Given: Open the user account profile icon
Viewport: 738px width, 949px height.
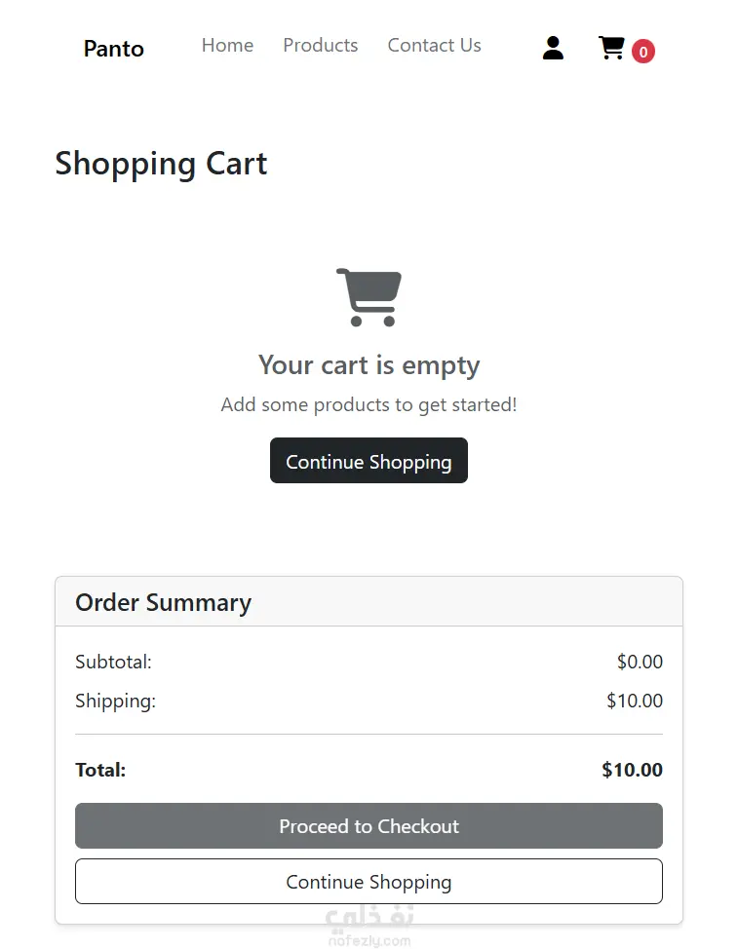Looking at the screenshot, I should (553, 48).
